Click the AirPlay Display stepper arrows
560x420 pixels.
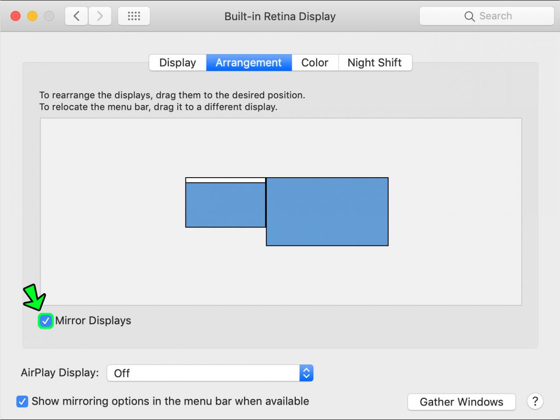coord(306,373)
